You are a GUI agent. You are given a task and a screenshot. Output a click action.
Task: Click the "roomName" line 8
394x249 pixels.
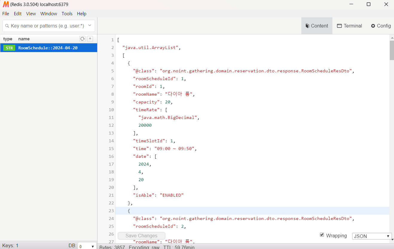point(164,94)
